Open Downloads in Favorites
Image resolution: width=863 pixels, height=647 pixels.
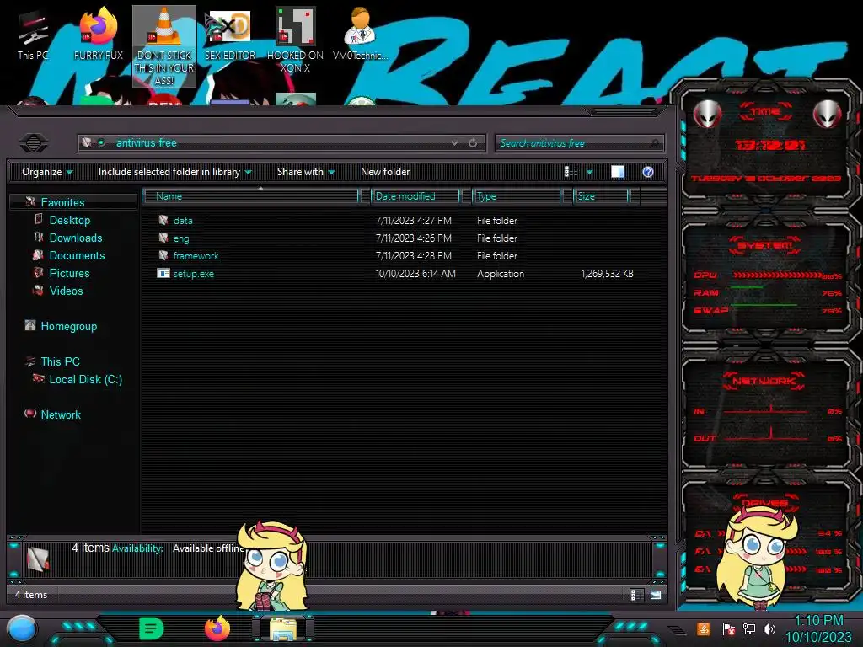75,238
